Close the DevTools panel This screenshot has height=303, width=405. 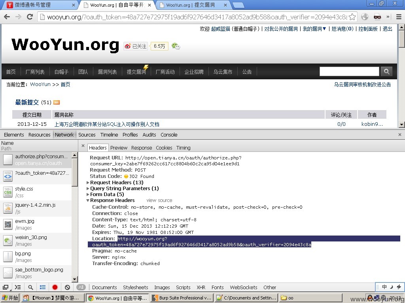pos(399,135)
